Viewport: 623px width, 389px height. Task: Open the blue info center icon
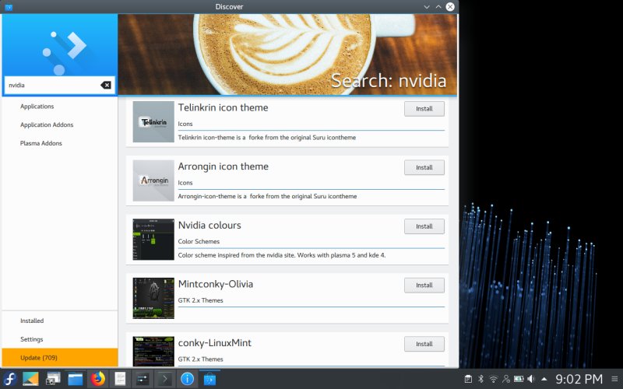(187, 379)
